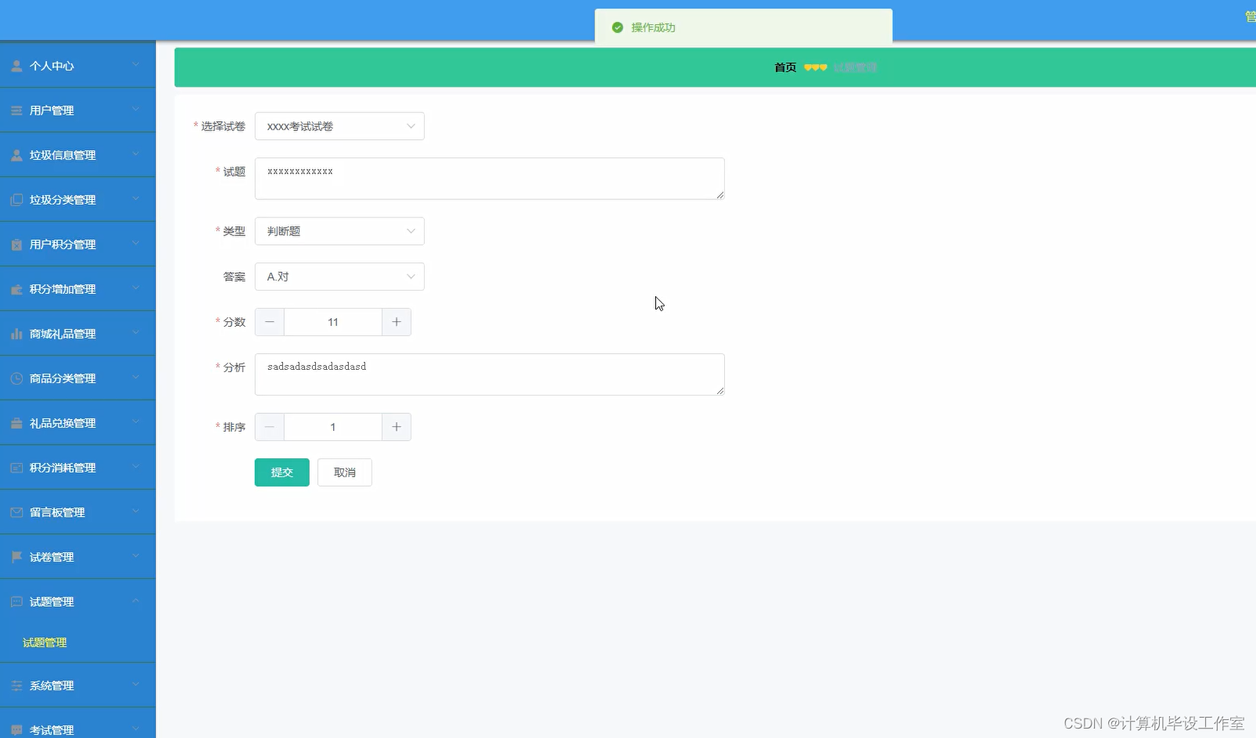Image resolution: width=1256 pixels, height=738 pixels.
Task: Expand the 用户管理 menu chevron
Action: pyautogui.click(x=135, y=109)
